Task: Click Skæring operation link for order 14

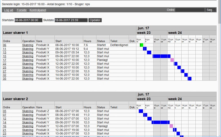Action: (x=28, y=122)
